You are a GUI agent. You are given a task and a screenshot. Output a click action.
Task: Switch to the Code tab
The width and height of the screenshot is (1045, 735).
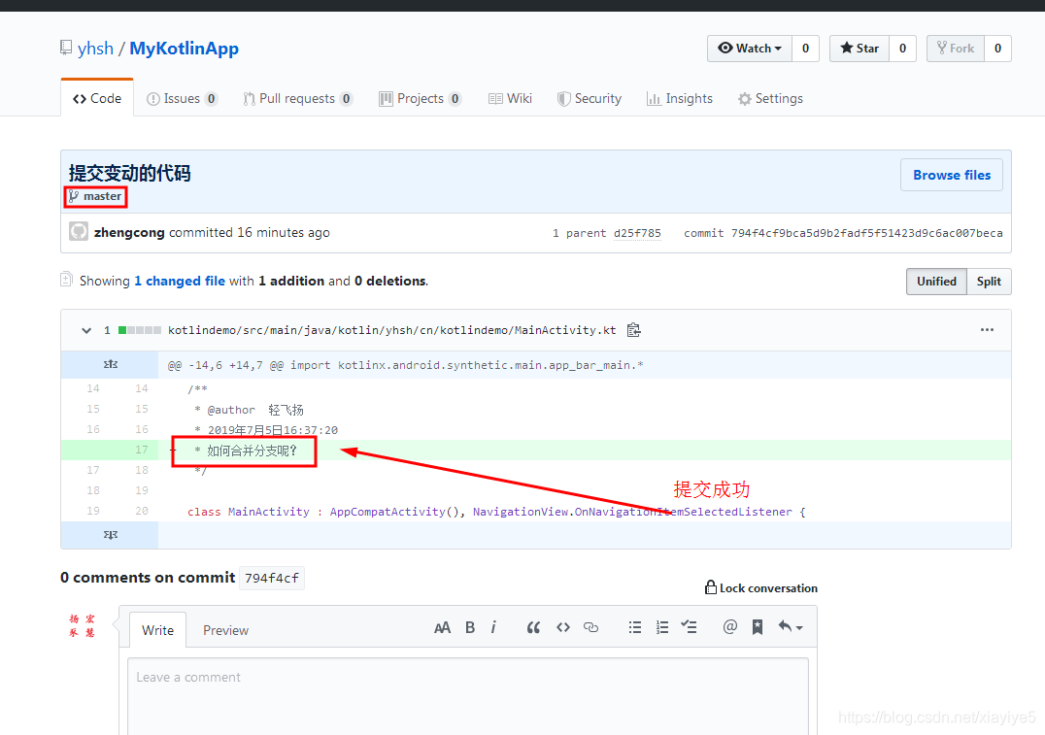pyautogui.click(x=97, y=99)
